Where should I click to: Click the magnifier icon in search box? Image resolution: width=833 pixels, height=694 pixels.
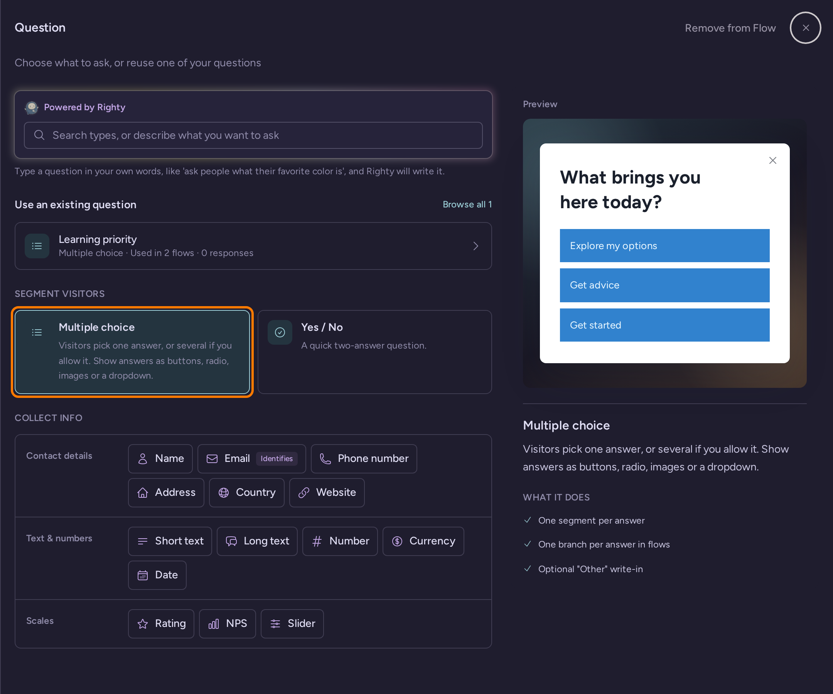pyautogui.click(x=39, y=135)
